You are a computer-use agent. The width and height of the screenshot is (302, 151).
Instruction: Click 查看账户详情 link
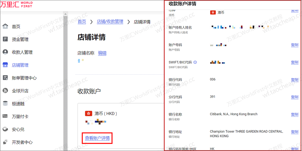pos(97,138)
